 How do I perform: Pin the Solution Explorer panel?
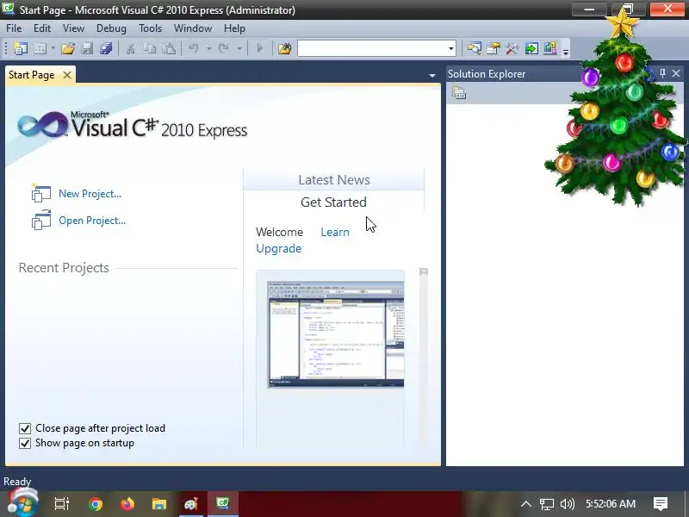(x=662, y=73)
